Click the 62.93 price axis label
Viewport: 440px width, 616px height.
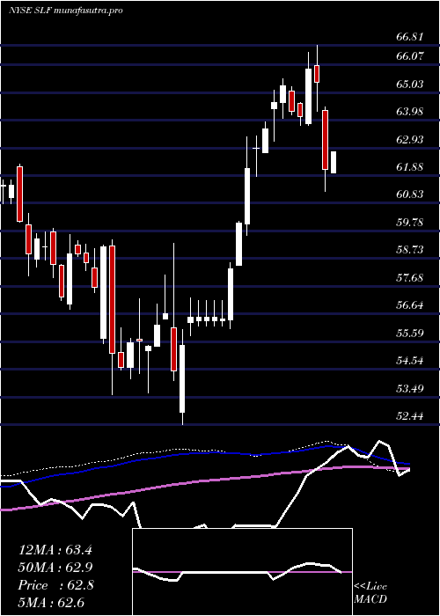410,139
